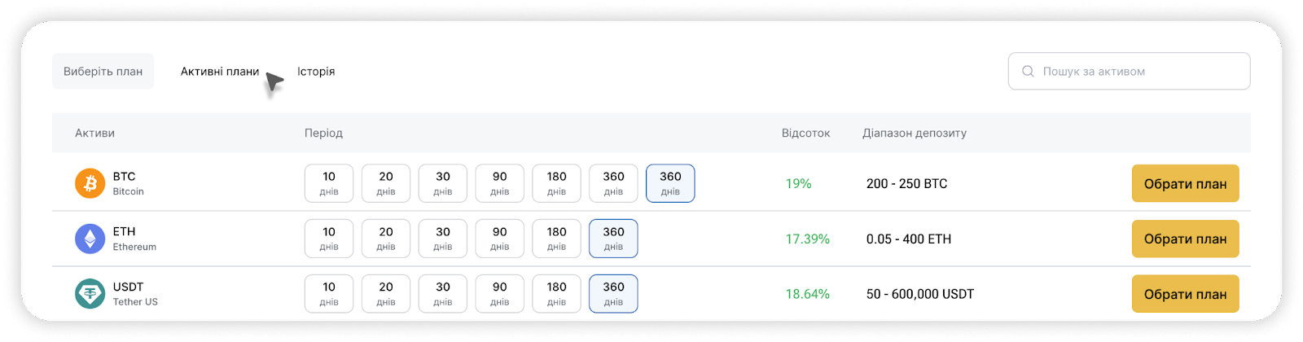Choose 20 днів period for ETH
Viewport: 1303px width, 342px height.
pos(386,239)
